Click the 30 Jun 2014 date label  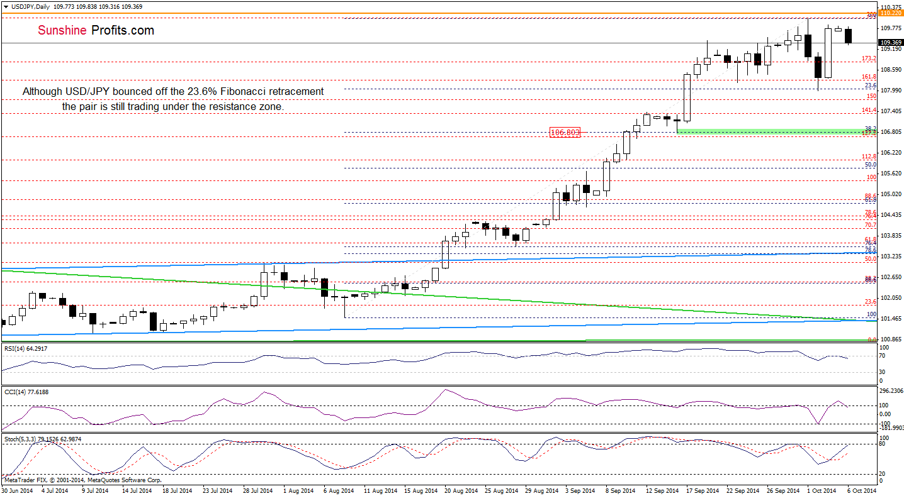18,490
